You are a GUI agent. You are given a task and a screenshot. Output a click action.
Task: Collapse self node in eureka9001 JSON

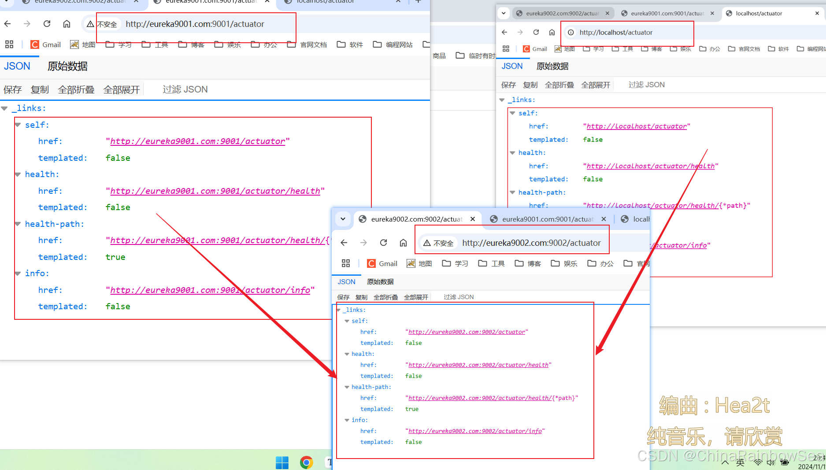[x=18, y=125]
